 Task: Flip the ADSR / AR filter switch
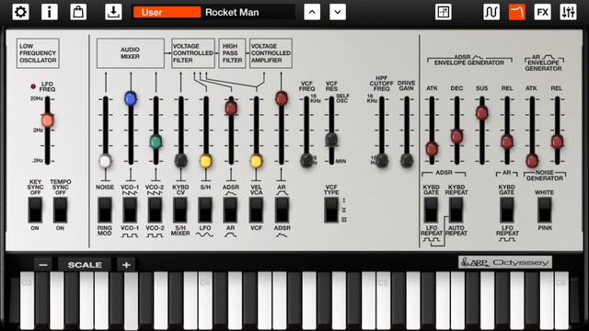pos(230,210)
